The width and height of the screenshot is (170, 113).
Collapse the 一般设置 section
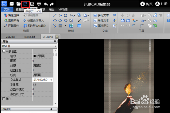point(4,51)
